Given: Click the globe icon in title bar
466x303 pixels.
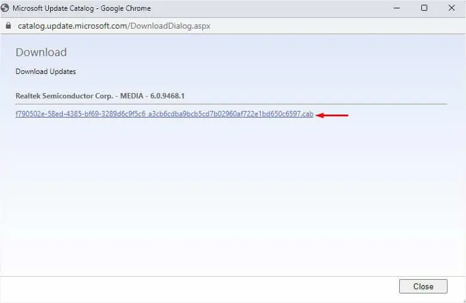Looking at the screenshot, I should pos(5,8).
